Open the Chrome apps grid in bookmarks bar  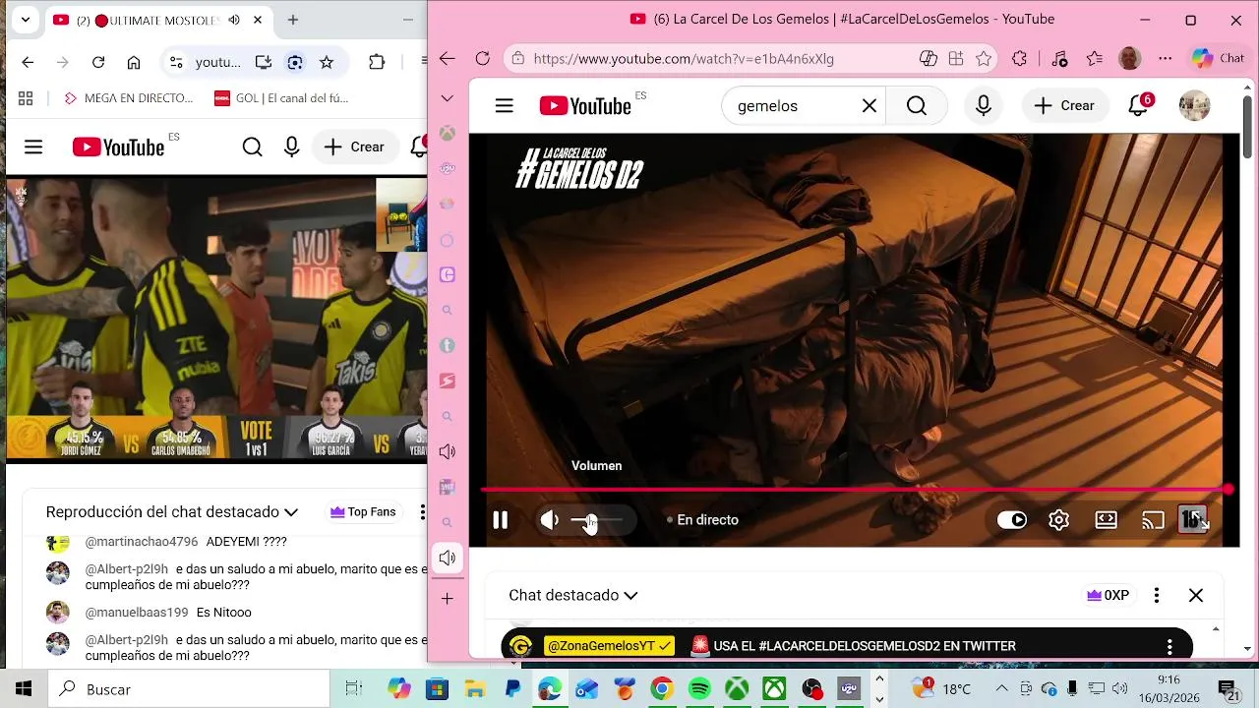[26, 98]
